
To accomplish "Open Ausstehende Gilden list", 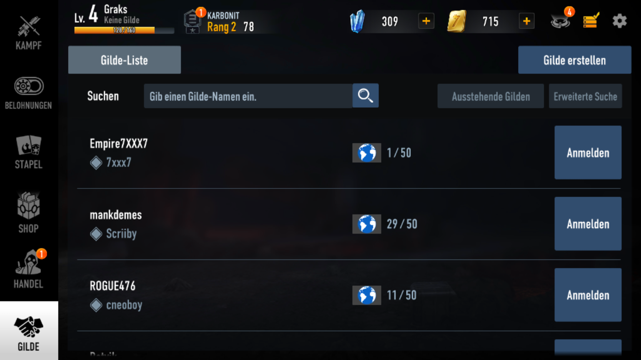I will pos(491,96).
